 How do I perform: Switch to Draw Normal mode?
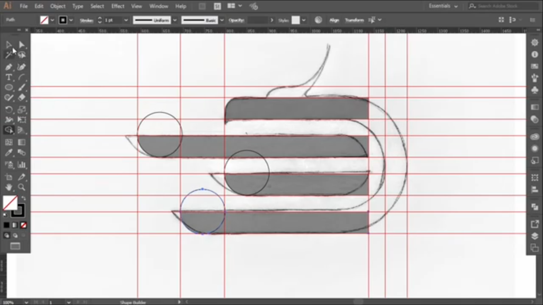click(6, 236)
